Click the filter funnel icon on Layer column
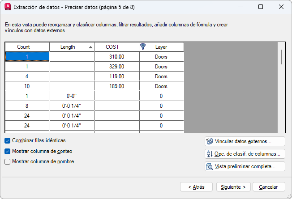This screenshot has width=292, height=199. tap(143, 47)
